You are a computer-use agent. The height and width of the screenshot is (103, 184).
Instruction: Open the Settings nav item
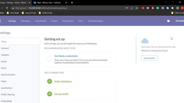tap(12, 21)
